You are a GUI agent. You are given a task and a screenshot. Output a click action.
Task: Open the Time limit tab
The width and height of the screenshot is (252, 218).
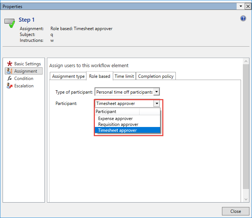(x=124, y=76)
